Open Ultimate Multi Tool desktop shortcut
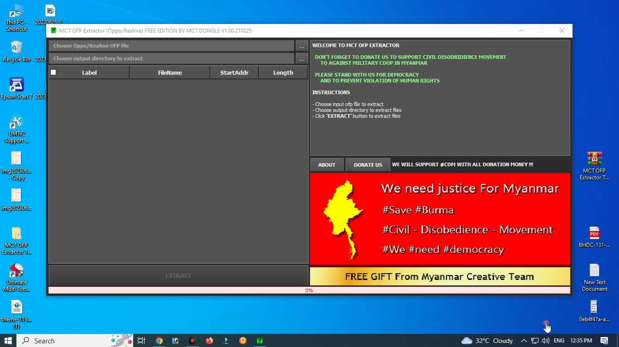 16,278
